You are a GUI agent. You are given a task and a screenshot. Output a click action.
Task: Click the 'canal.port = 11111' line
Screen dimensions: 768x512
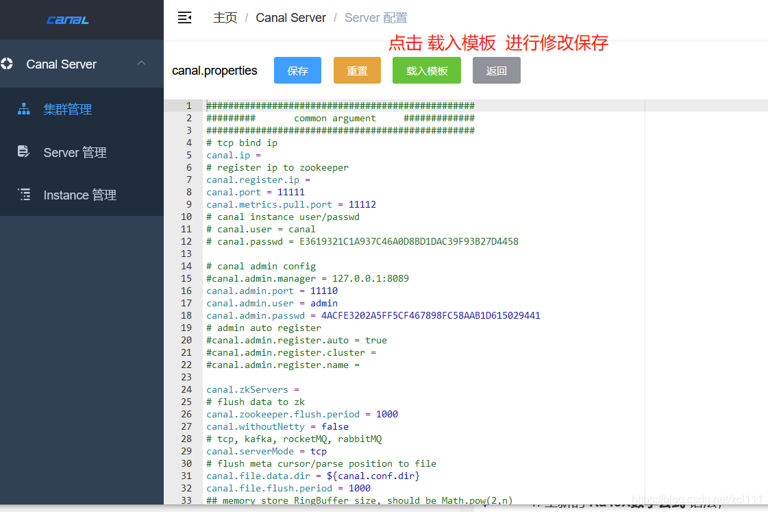[255, 192]
